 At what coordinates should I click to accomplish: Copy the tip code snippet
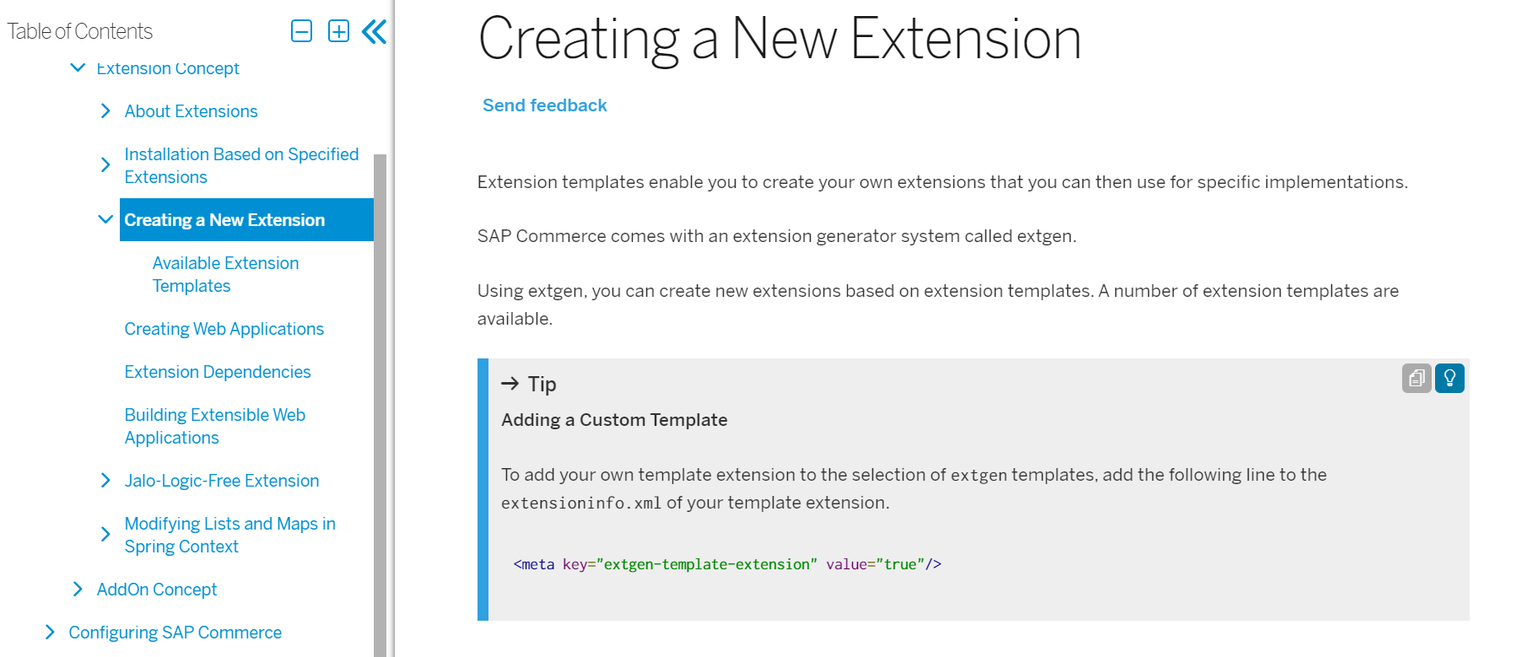(x=1417, y=378)
